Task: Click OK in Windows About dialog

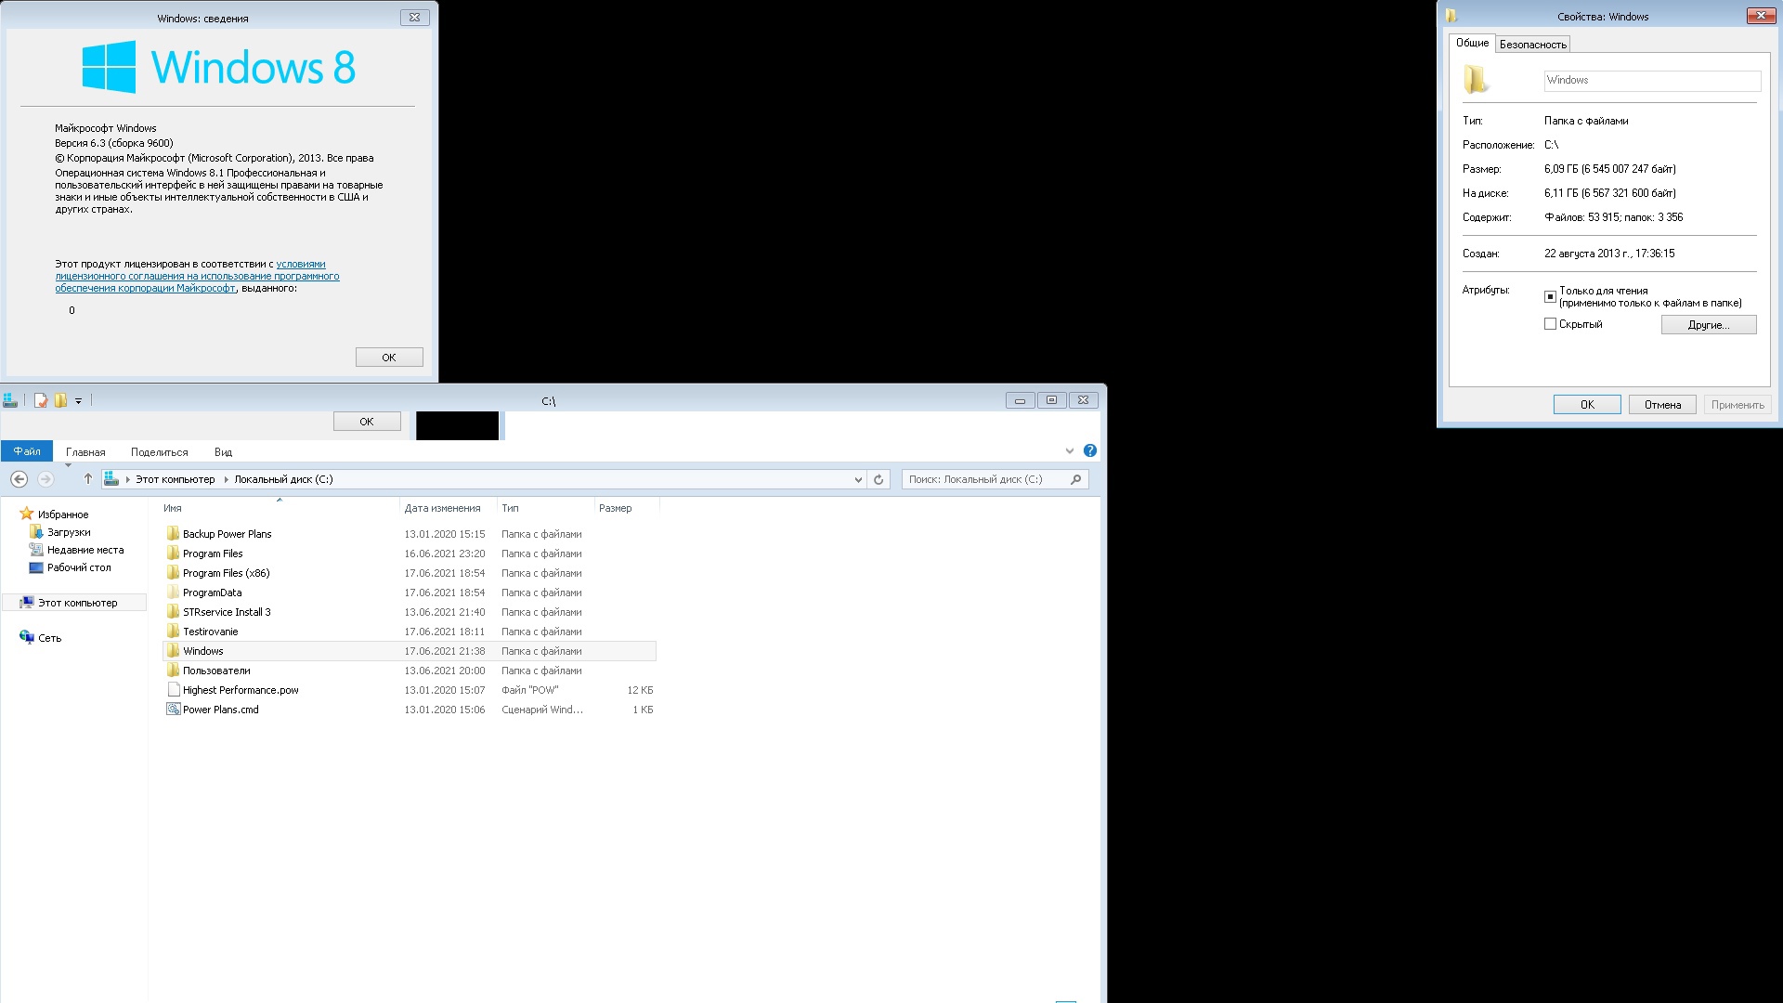Action: (x=388, y=357)
